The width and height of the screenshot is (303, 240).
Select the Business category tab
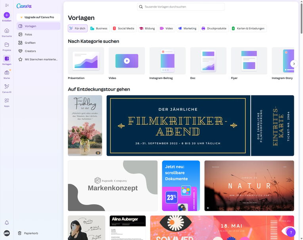click(x=99, y=29)
